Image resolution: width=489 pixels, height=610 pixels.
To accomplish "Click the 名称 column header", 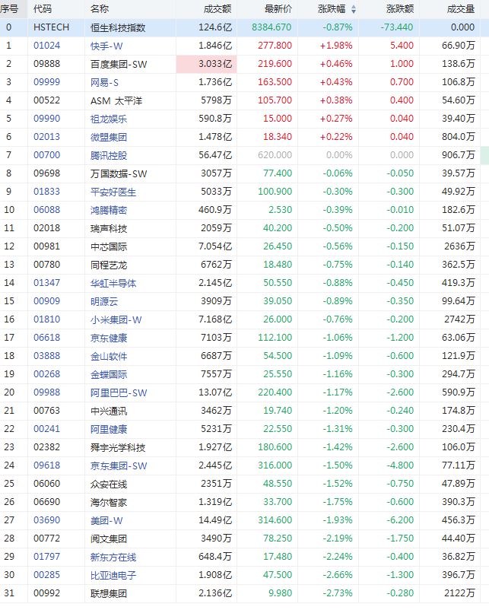I will [99, 9].
